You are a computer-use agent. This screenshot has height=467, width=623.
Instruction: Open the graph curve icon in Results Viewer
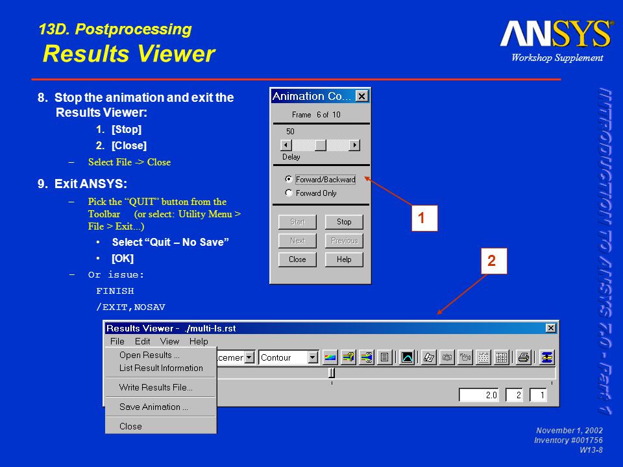[x=407, y=357]
